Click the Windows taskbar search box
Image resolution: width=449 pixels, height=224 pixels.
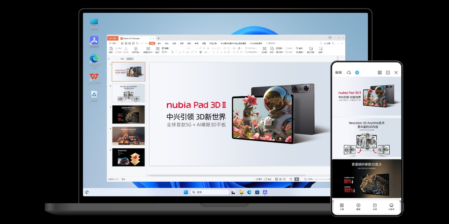click(210, 192)
